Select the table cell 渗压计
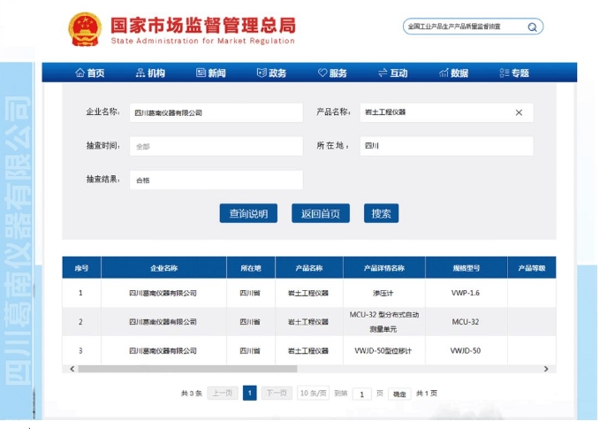Screen dimensions: 615x429 tap(383, 293)
